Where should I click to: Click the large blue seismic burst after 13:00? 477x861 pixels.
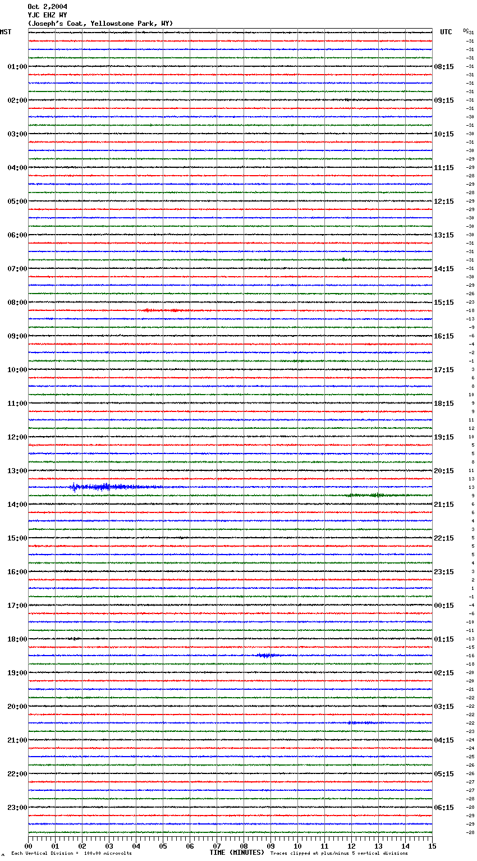(x=116, y=487)
